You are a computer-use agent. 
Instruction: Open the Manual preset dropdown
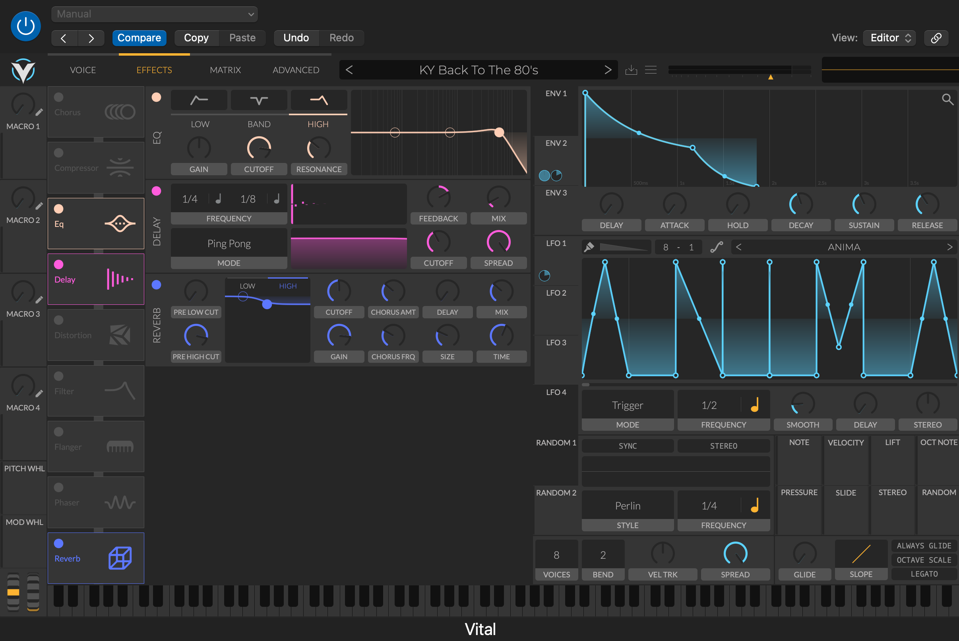click(x=155, y=14)
